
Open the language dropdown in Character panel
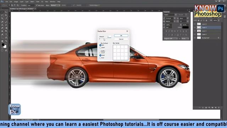coord(171,39)
